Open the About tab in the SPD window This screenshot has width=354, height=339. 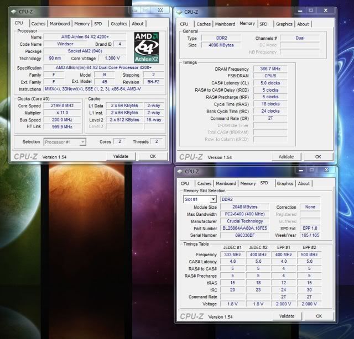[x=304, y=183]
